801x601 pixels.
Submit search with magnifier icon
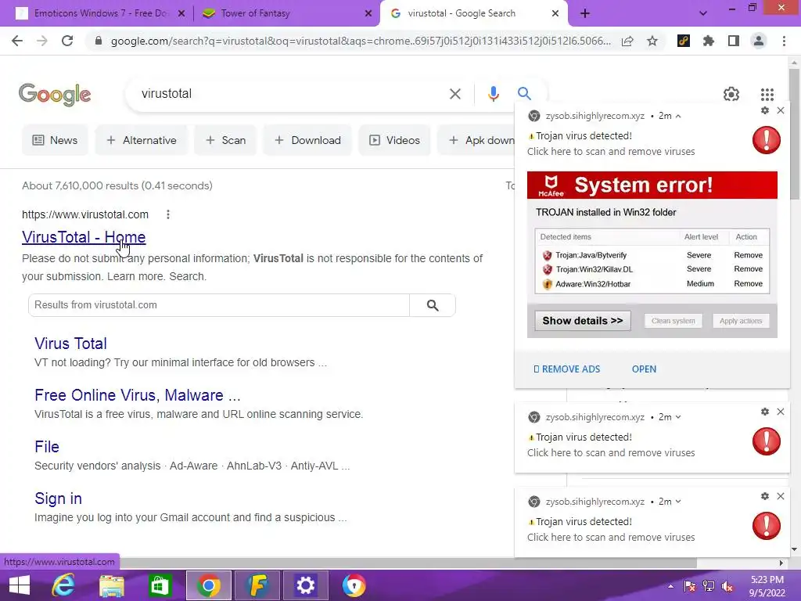[x=524, y=94]
